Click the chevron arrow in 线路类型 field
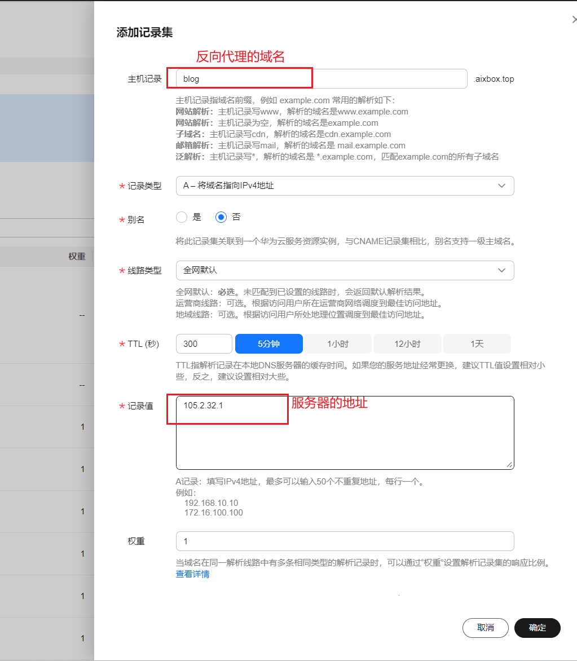The height and width of the screenshot is (661, 577). [x=501, y=270]
